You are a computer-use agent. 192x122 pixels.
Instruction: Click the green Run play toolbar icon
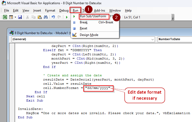(67, 17)
